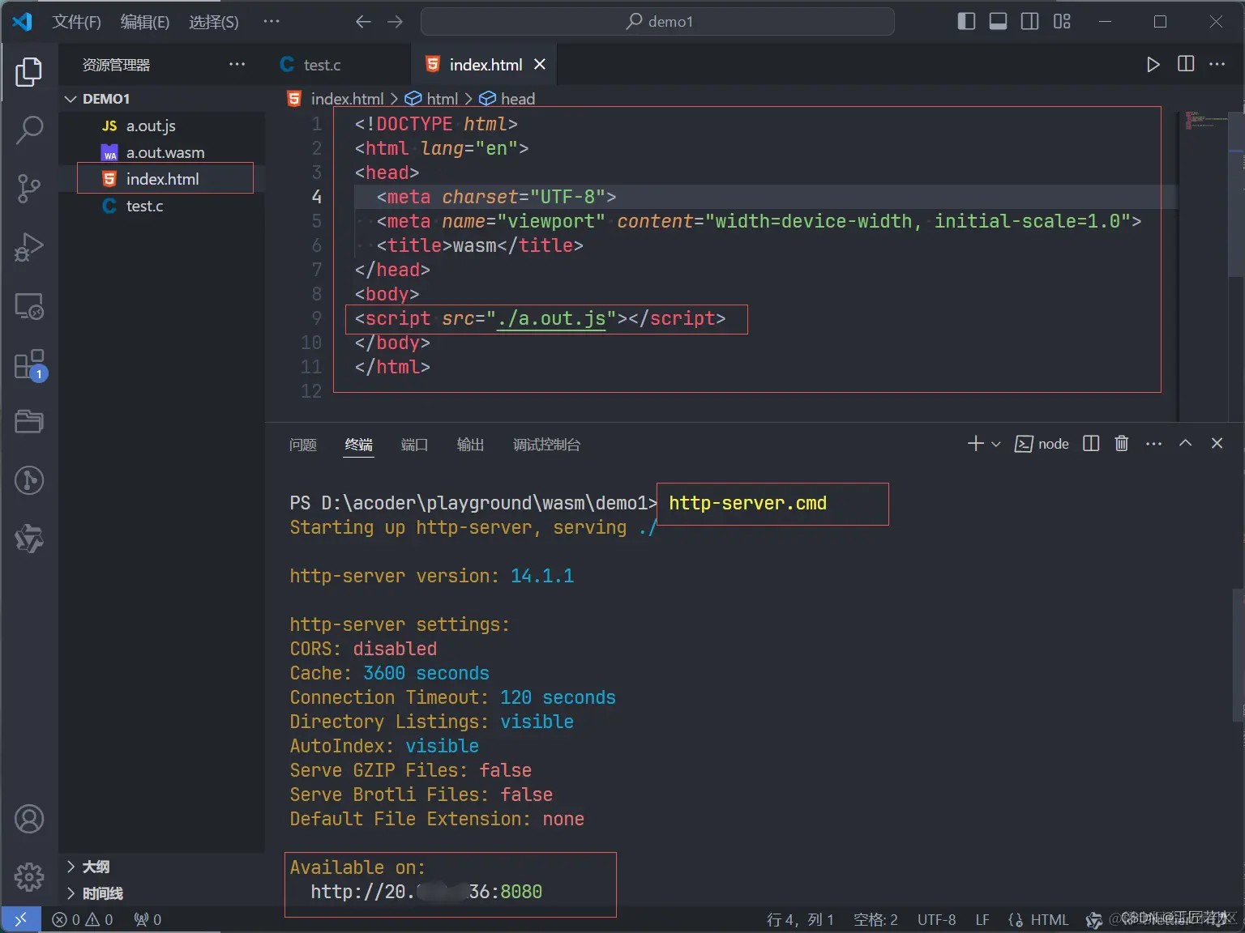Split the editor to the right
Screen dimensions: 1245x933
(x=1186, y=64)
